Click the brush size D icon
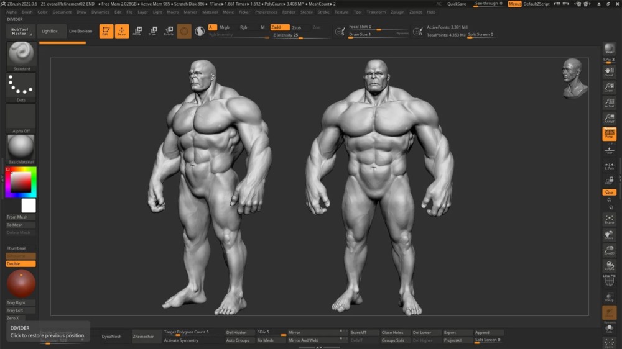Viewport: 622px width, 349px height. pyautogui.click(x=417, y=31)
